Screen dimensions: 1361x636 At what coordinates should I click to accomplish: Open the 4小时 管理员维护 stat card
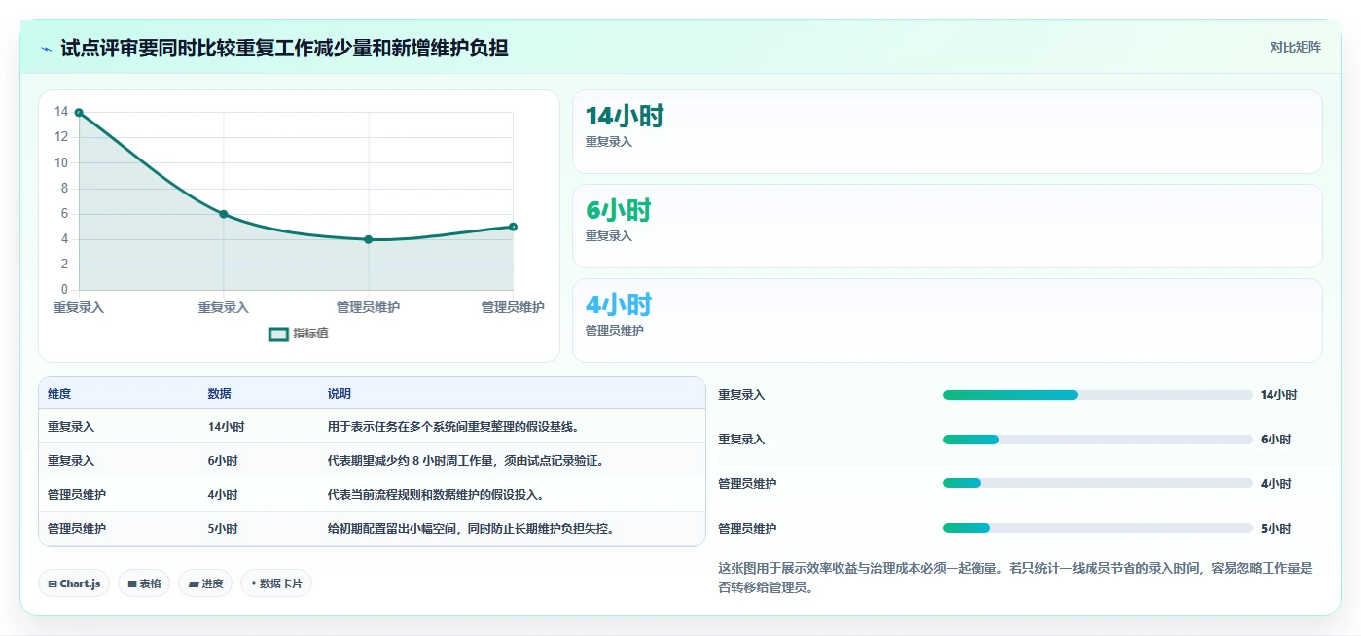948,320
